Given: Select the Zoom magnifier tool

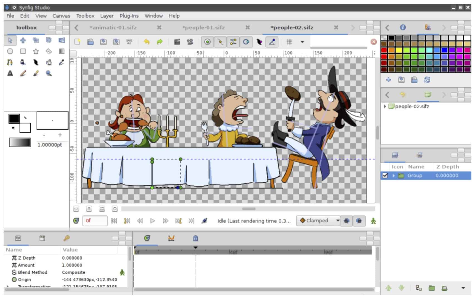Looking at the screenshot, I should point(49,73).
